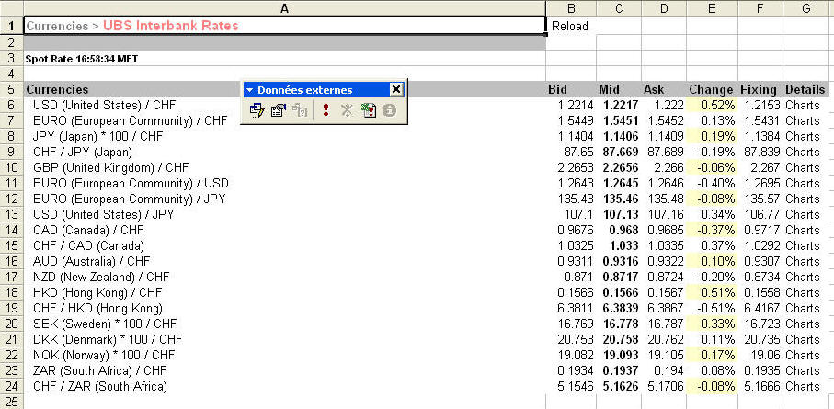Viewport: 834px width, 409px height.
Task: Open Charts link for CHF / ZAR row
Action: 803,386
